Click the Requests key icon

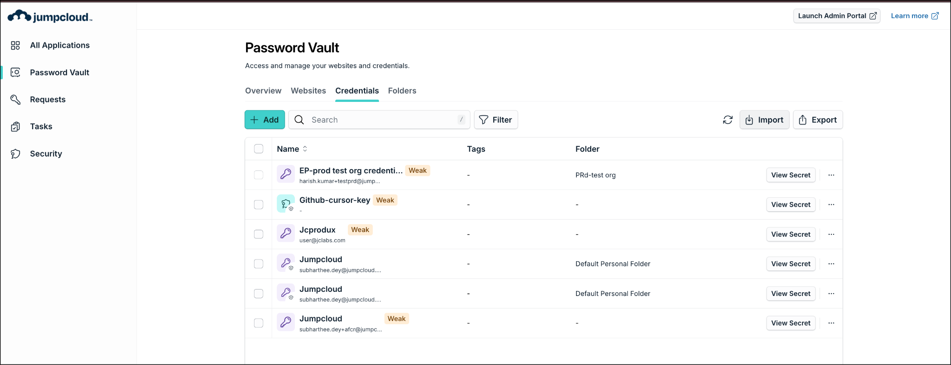click(x=16, y=100)
